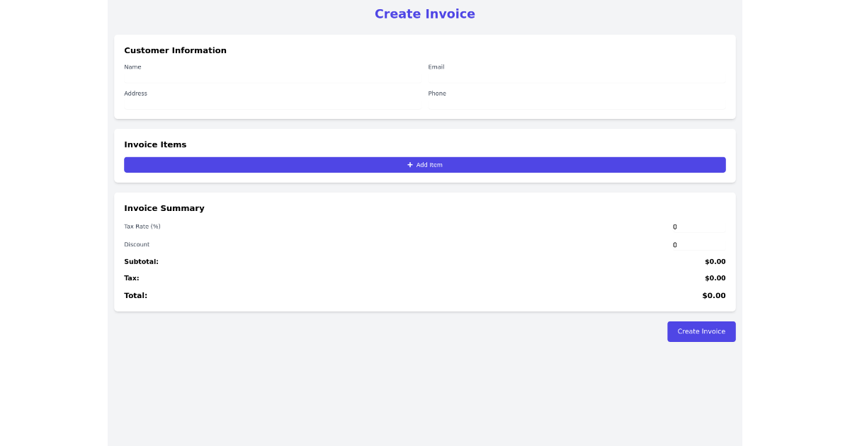
Task: Click the Add Item button
Action: [425, 164]
